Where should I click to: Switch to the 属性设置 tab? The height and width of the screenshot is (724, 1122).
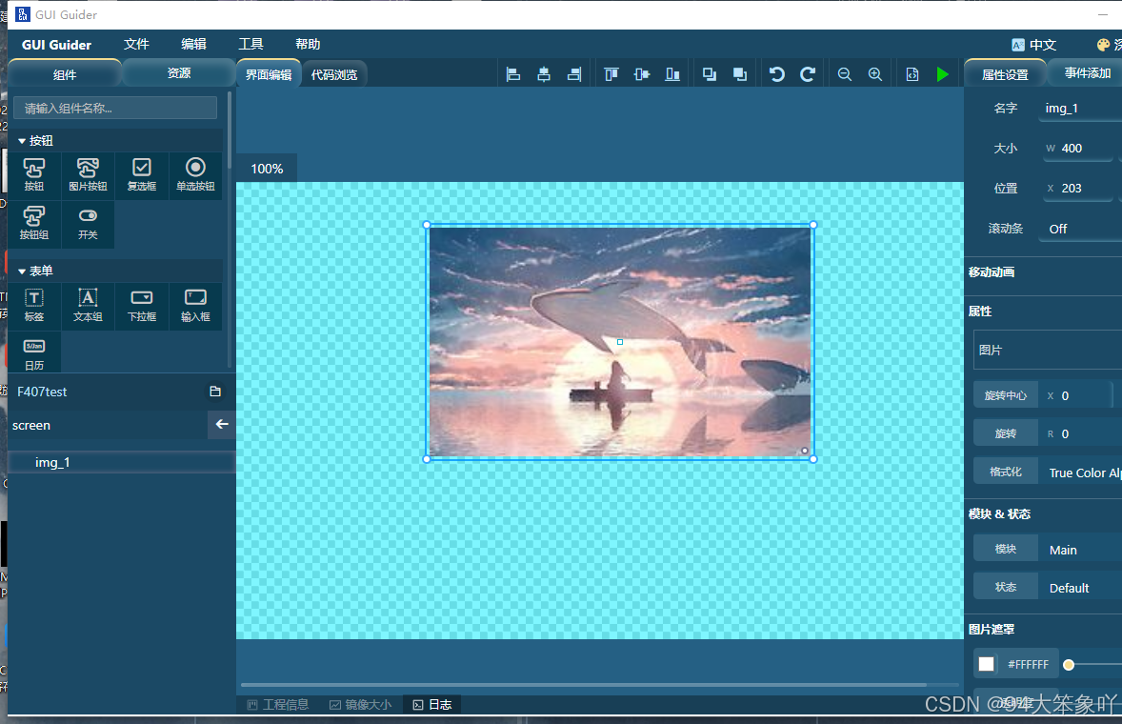1005,74
